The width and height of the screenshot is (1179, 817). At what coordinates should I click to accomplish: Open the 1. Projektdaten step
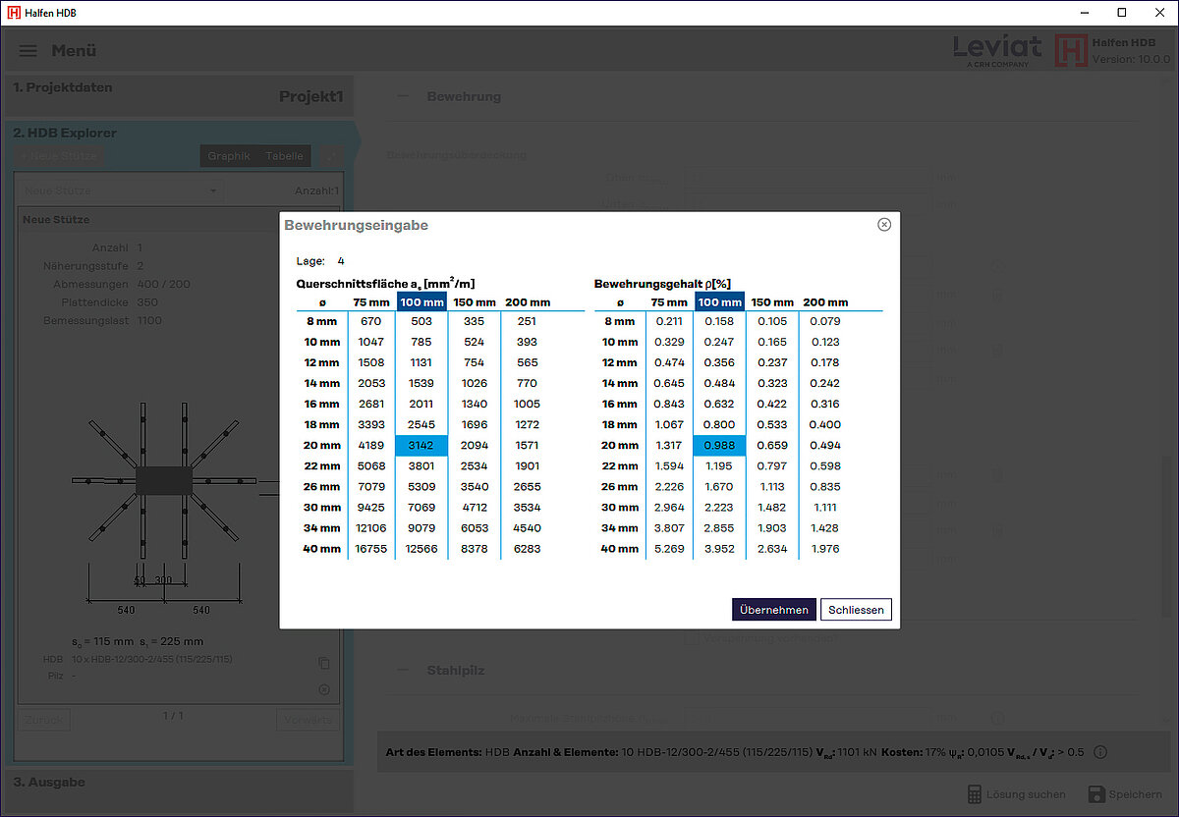click(x=177, y=96)
